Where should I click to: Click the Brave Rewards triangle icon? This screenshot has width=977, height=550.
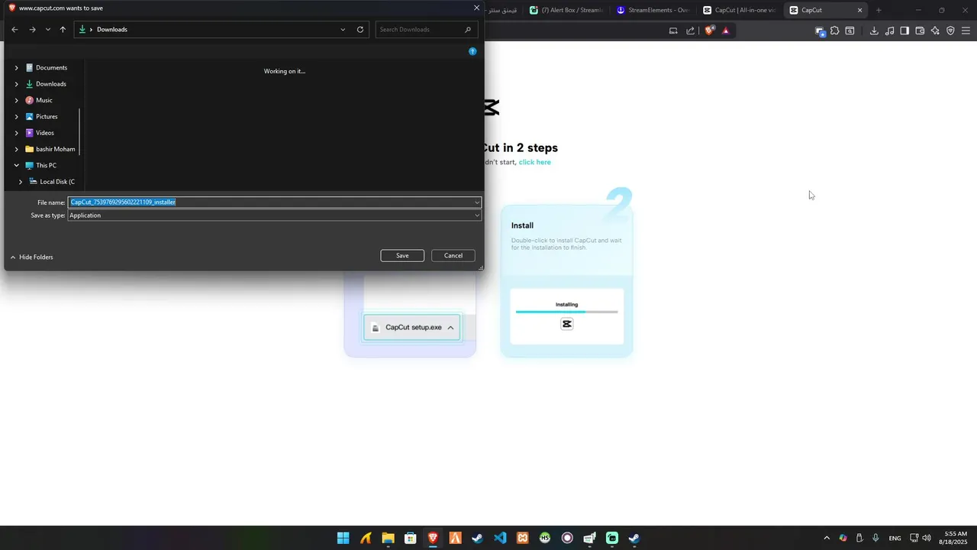726,31
